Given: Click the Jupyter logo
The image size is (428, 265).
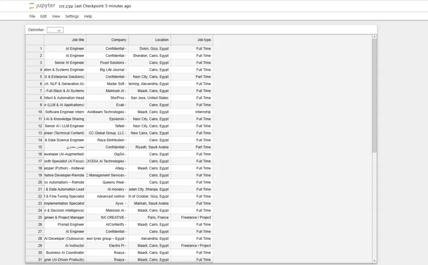Looking at the screenshot, I should click(42, 6).
